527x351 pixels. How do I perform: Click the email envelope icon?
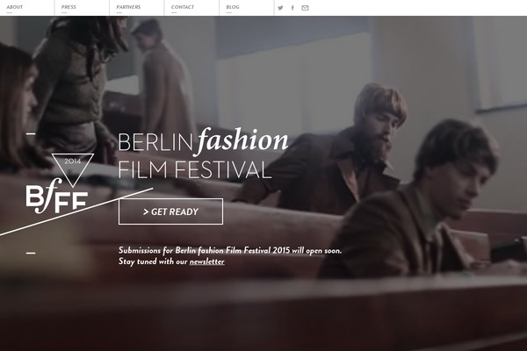click(x=305, y=8)
